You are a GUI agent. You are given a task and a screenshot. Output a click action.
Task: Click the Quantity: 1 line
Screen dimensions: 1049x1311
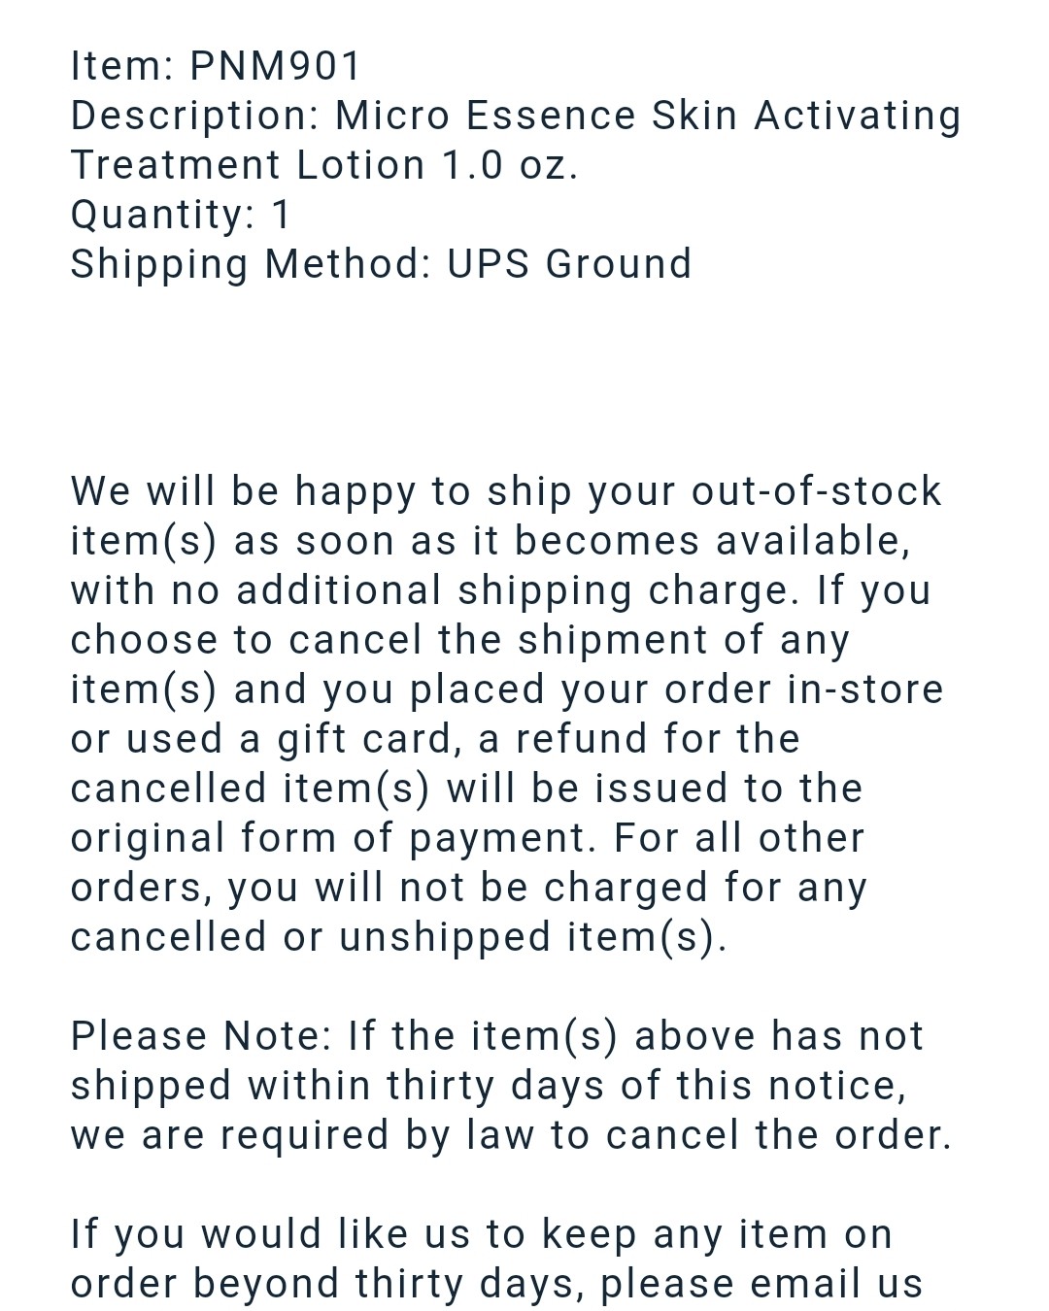(181, 216)
